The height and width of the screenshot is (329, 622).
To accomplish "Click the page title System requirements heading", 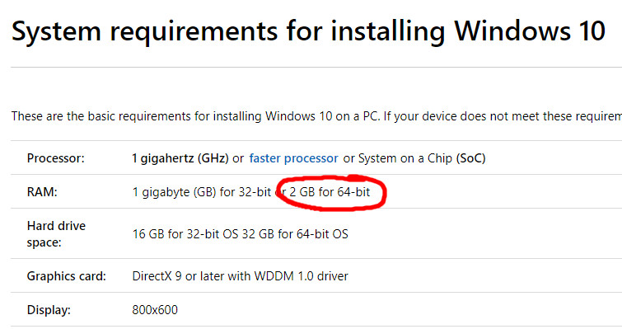I will click(x=308, y=31).
